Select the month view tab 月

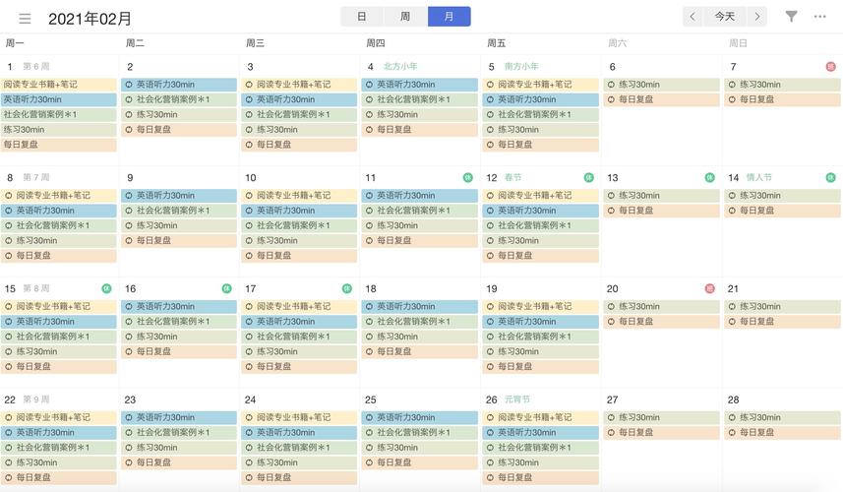(449, 17)
